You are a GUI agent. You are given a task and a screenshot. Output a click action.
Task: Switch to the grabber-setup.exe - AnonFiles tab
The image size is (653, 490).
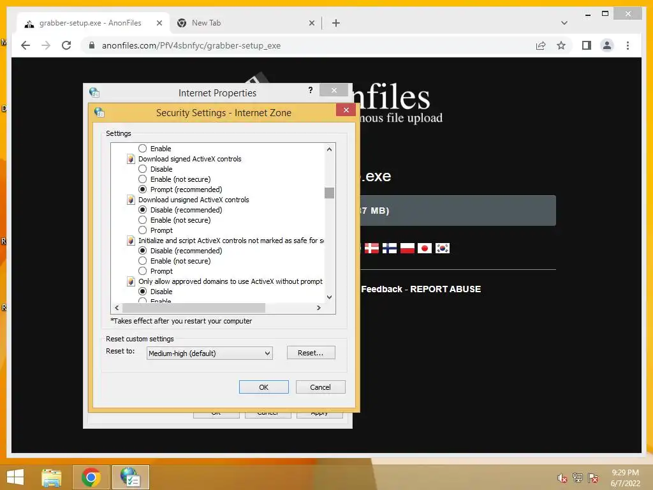(x=93, y=23)
